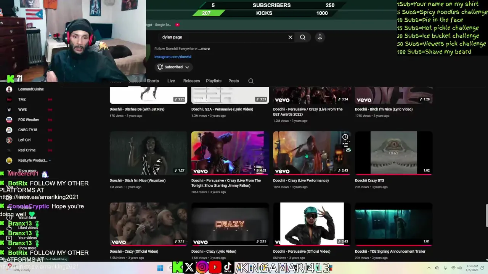Screen dimensions: 488x274
Task: Open Watch later in sidebar
Action: tap(27, 218)
